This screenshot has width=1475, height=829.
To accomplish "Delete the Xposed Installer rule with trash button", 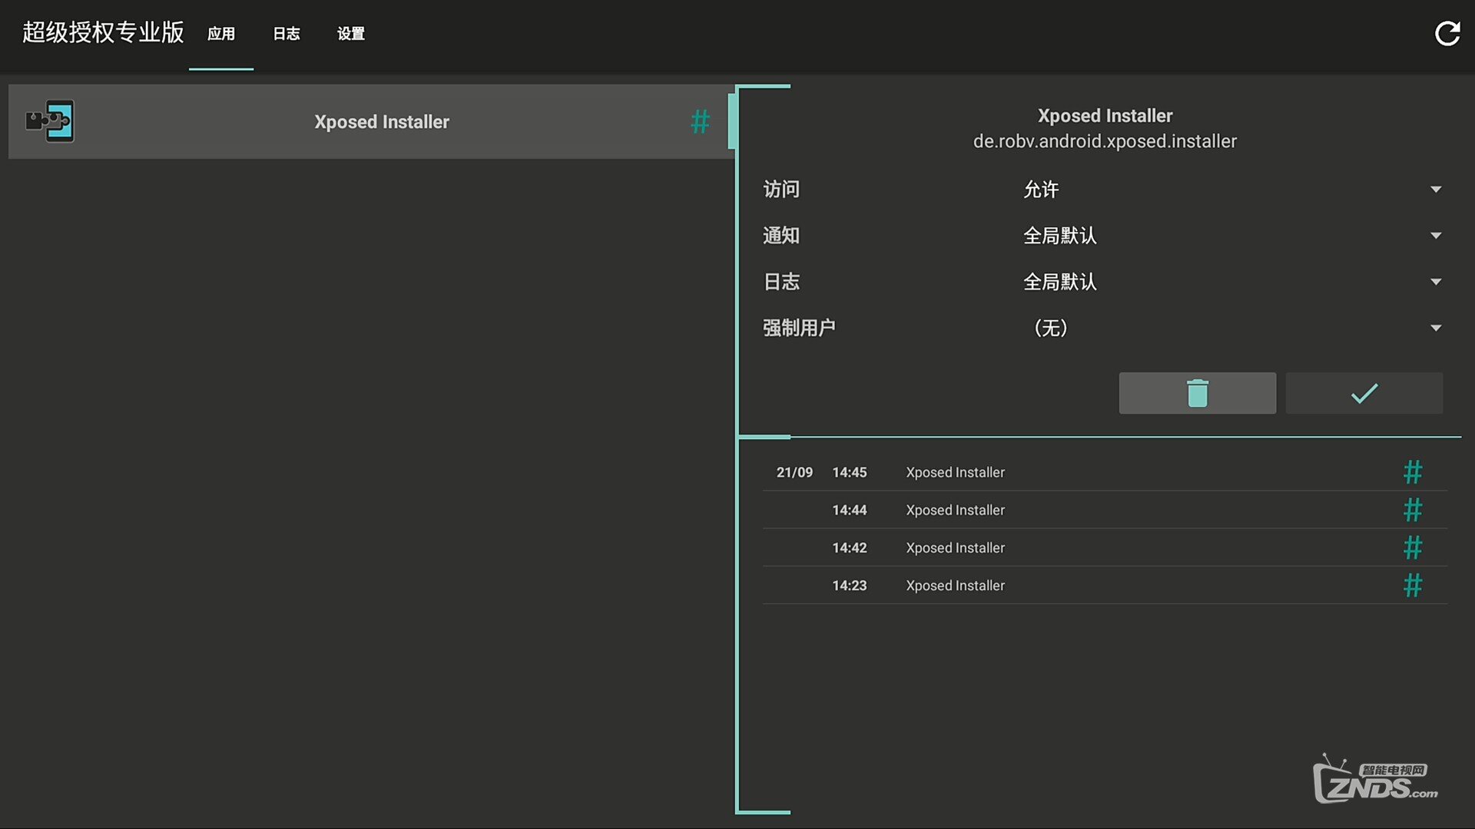I will click(x=1197, y=393).
